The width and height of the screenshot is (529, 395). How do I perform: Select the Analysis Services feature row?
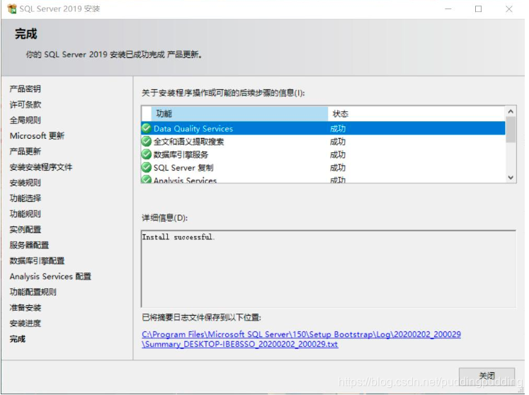pos(323,179)
